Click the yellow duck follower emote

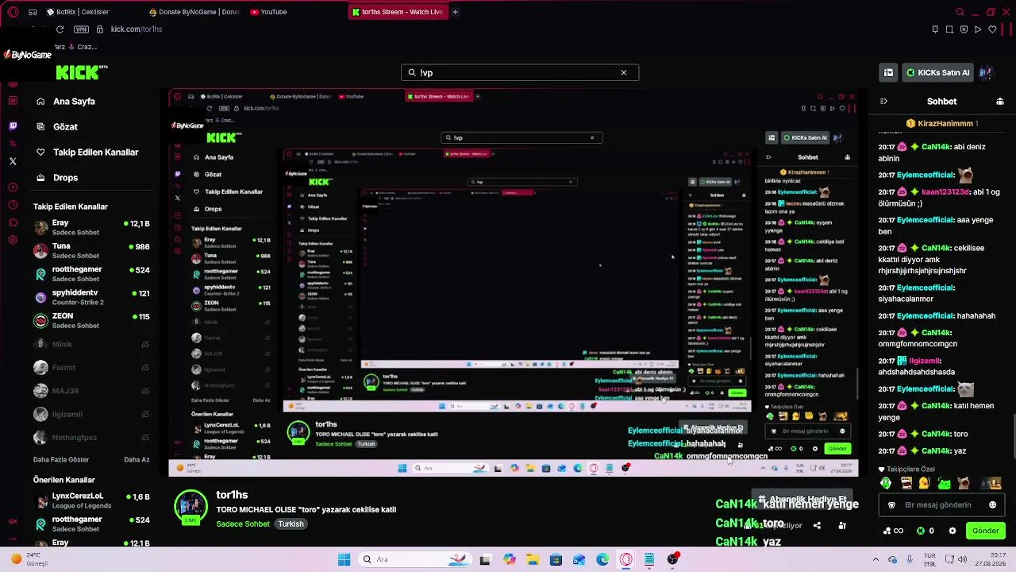(924, 483)
